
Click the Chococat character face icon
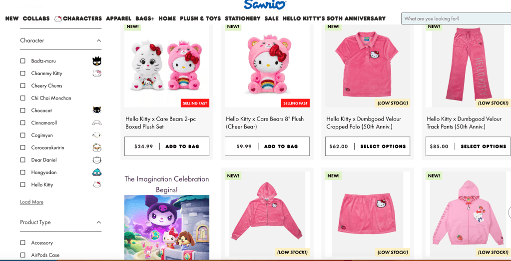point(97,110)
